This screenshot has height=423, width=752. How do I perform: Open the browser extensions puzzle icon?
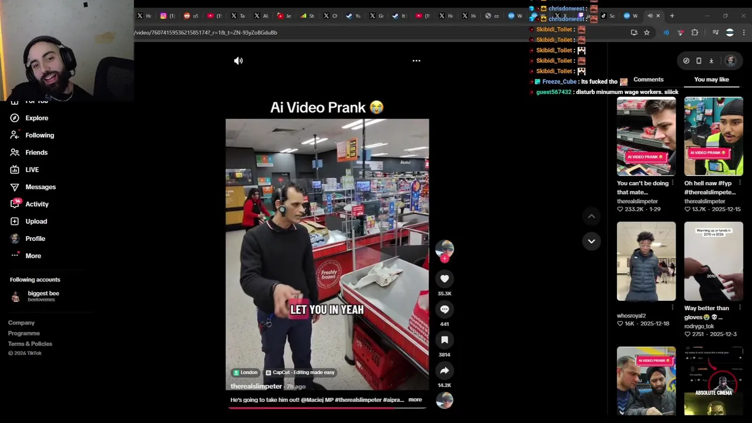(x=694, y=33)
